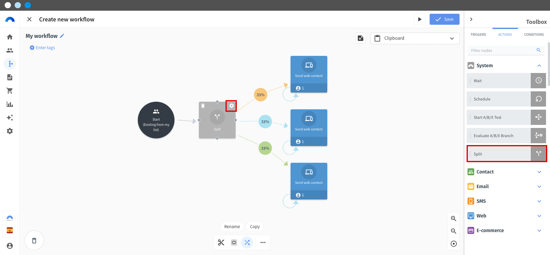Click the Rename button

coord(232,227)
